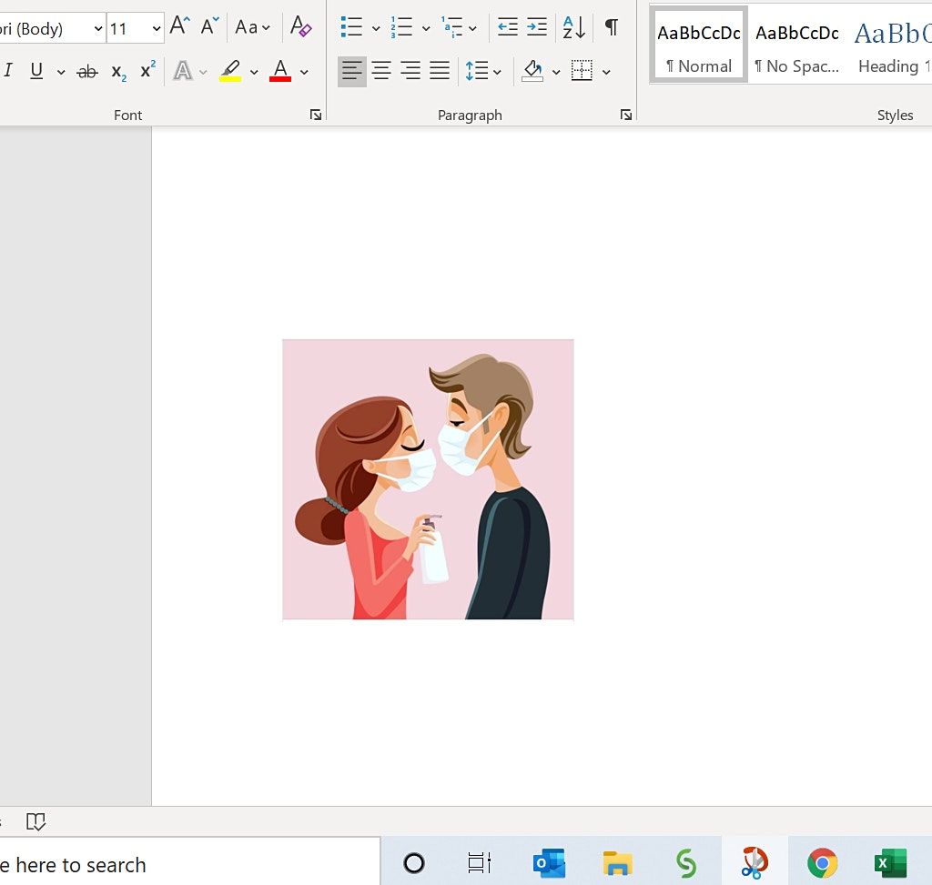Apply a bulleted list
The width and height of the screenshot is (932, 885).
click(351, 27)
